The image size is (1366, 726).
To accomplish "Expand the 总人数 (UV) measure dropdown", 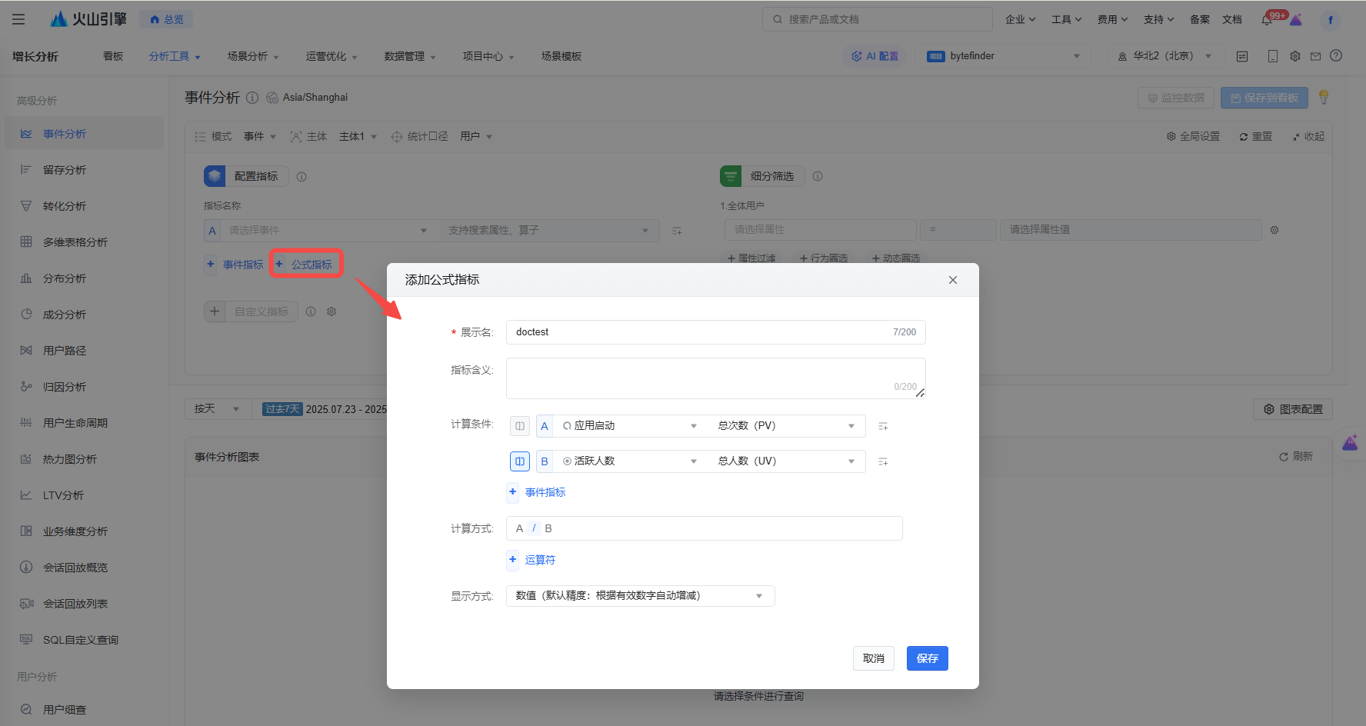I will pyautogui.click(x=786, y=461).
